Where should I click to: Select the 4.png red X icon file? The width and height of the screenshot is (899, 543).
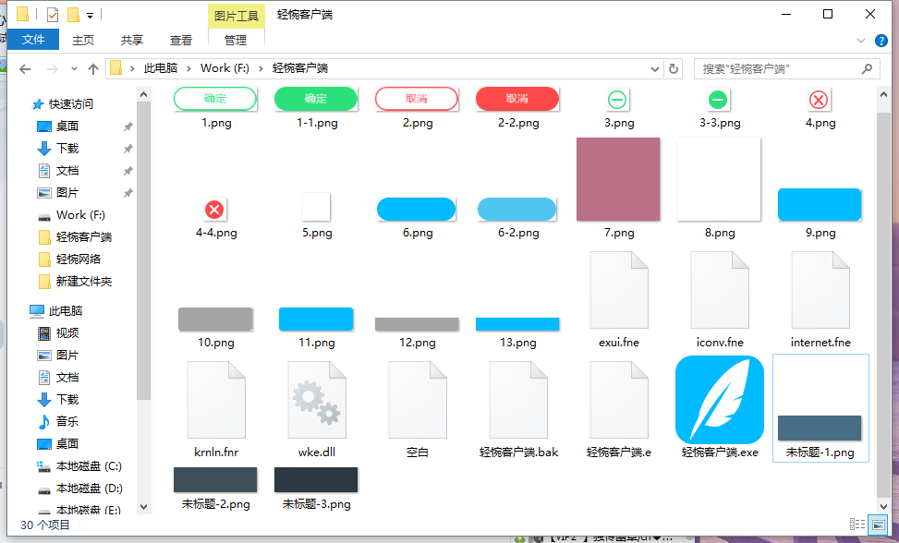(818, 100)
